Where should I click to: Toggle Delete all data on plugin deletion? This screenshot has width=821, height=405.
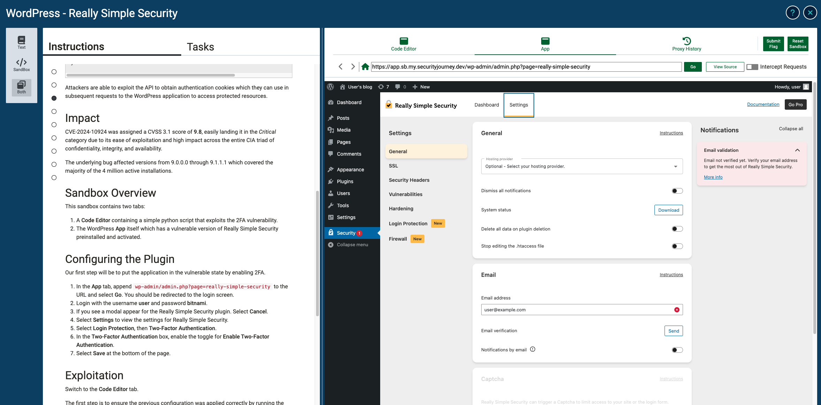677,229
